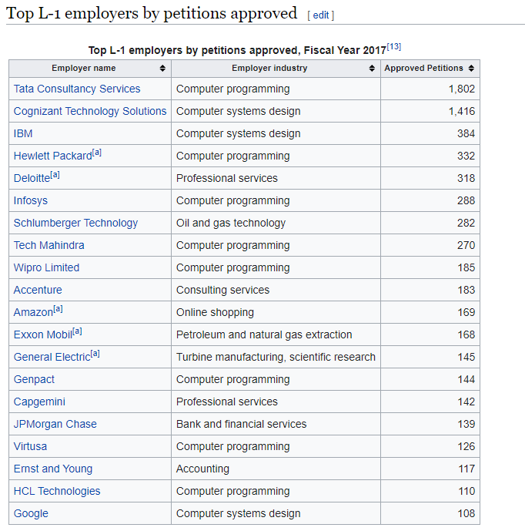
Task: Click Petroleum and natural gas extraction cell
Action: click(x=276, y=334)
